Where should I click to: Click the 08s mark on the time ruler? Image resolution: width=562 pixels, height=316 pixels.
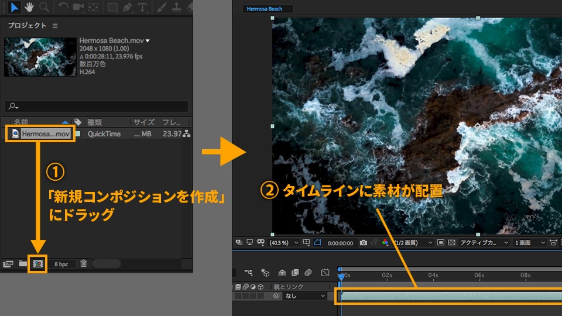(526, 275)
